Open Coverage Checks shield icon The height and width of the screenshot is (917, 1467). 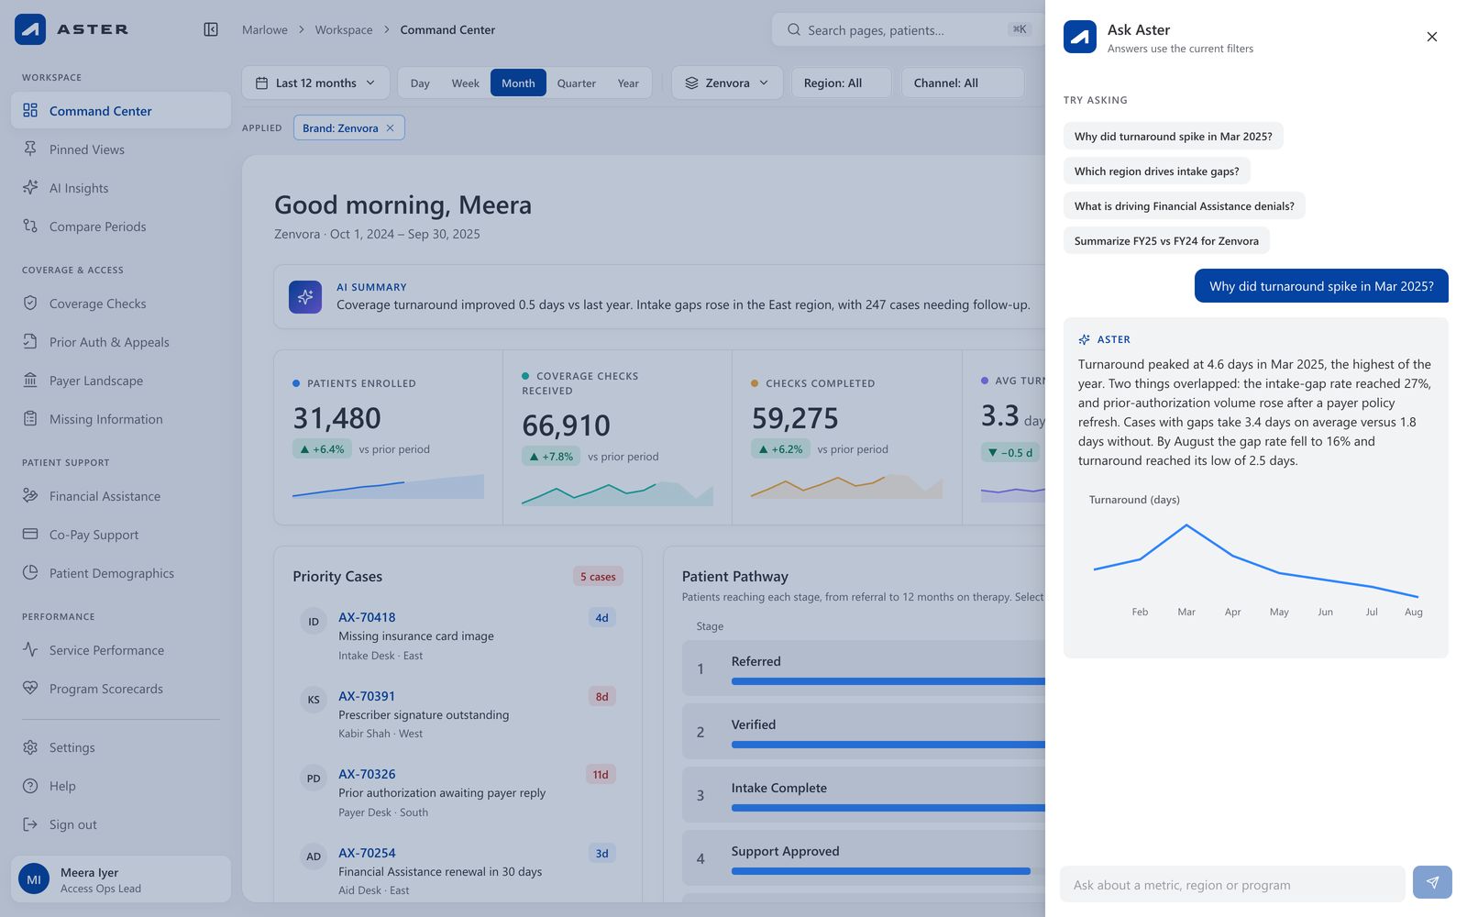coord(30,304)
